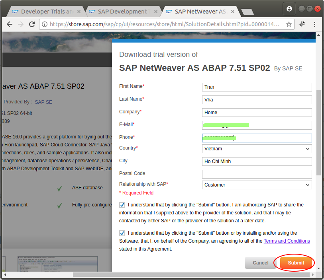
Task: Reload the page with the refresh icon
Action: pos(32,24)
